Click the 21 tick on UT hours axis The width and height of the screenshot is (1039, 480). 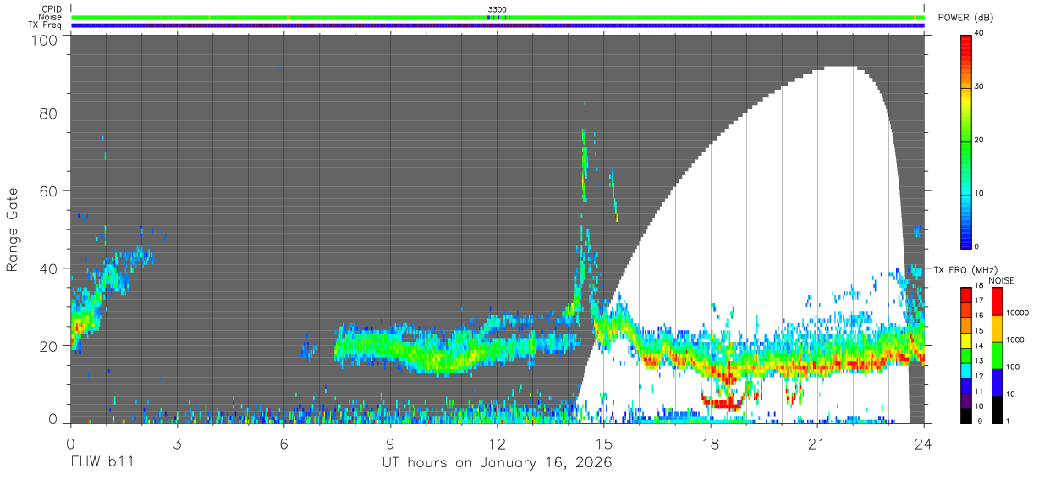tap(817, 442)
